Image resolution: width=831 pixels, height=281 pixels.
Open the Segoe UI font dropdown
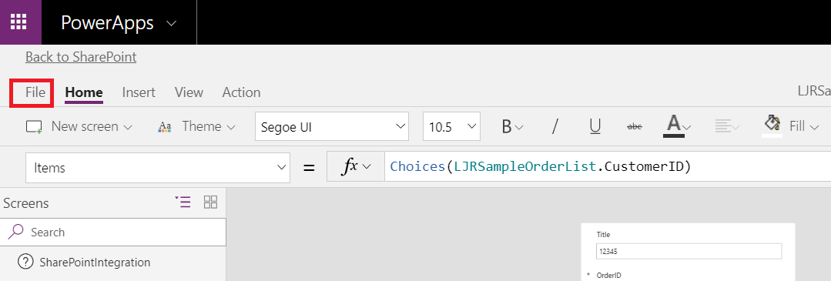pos(332,127)
